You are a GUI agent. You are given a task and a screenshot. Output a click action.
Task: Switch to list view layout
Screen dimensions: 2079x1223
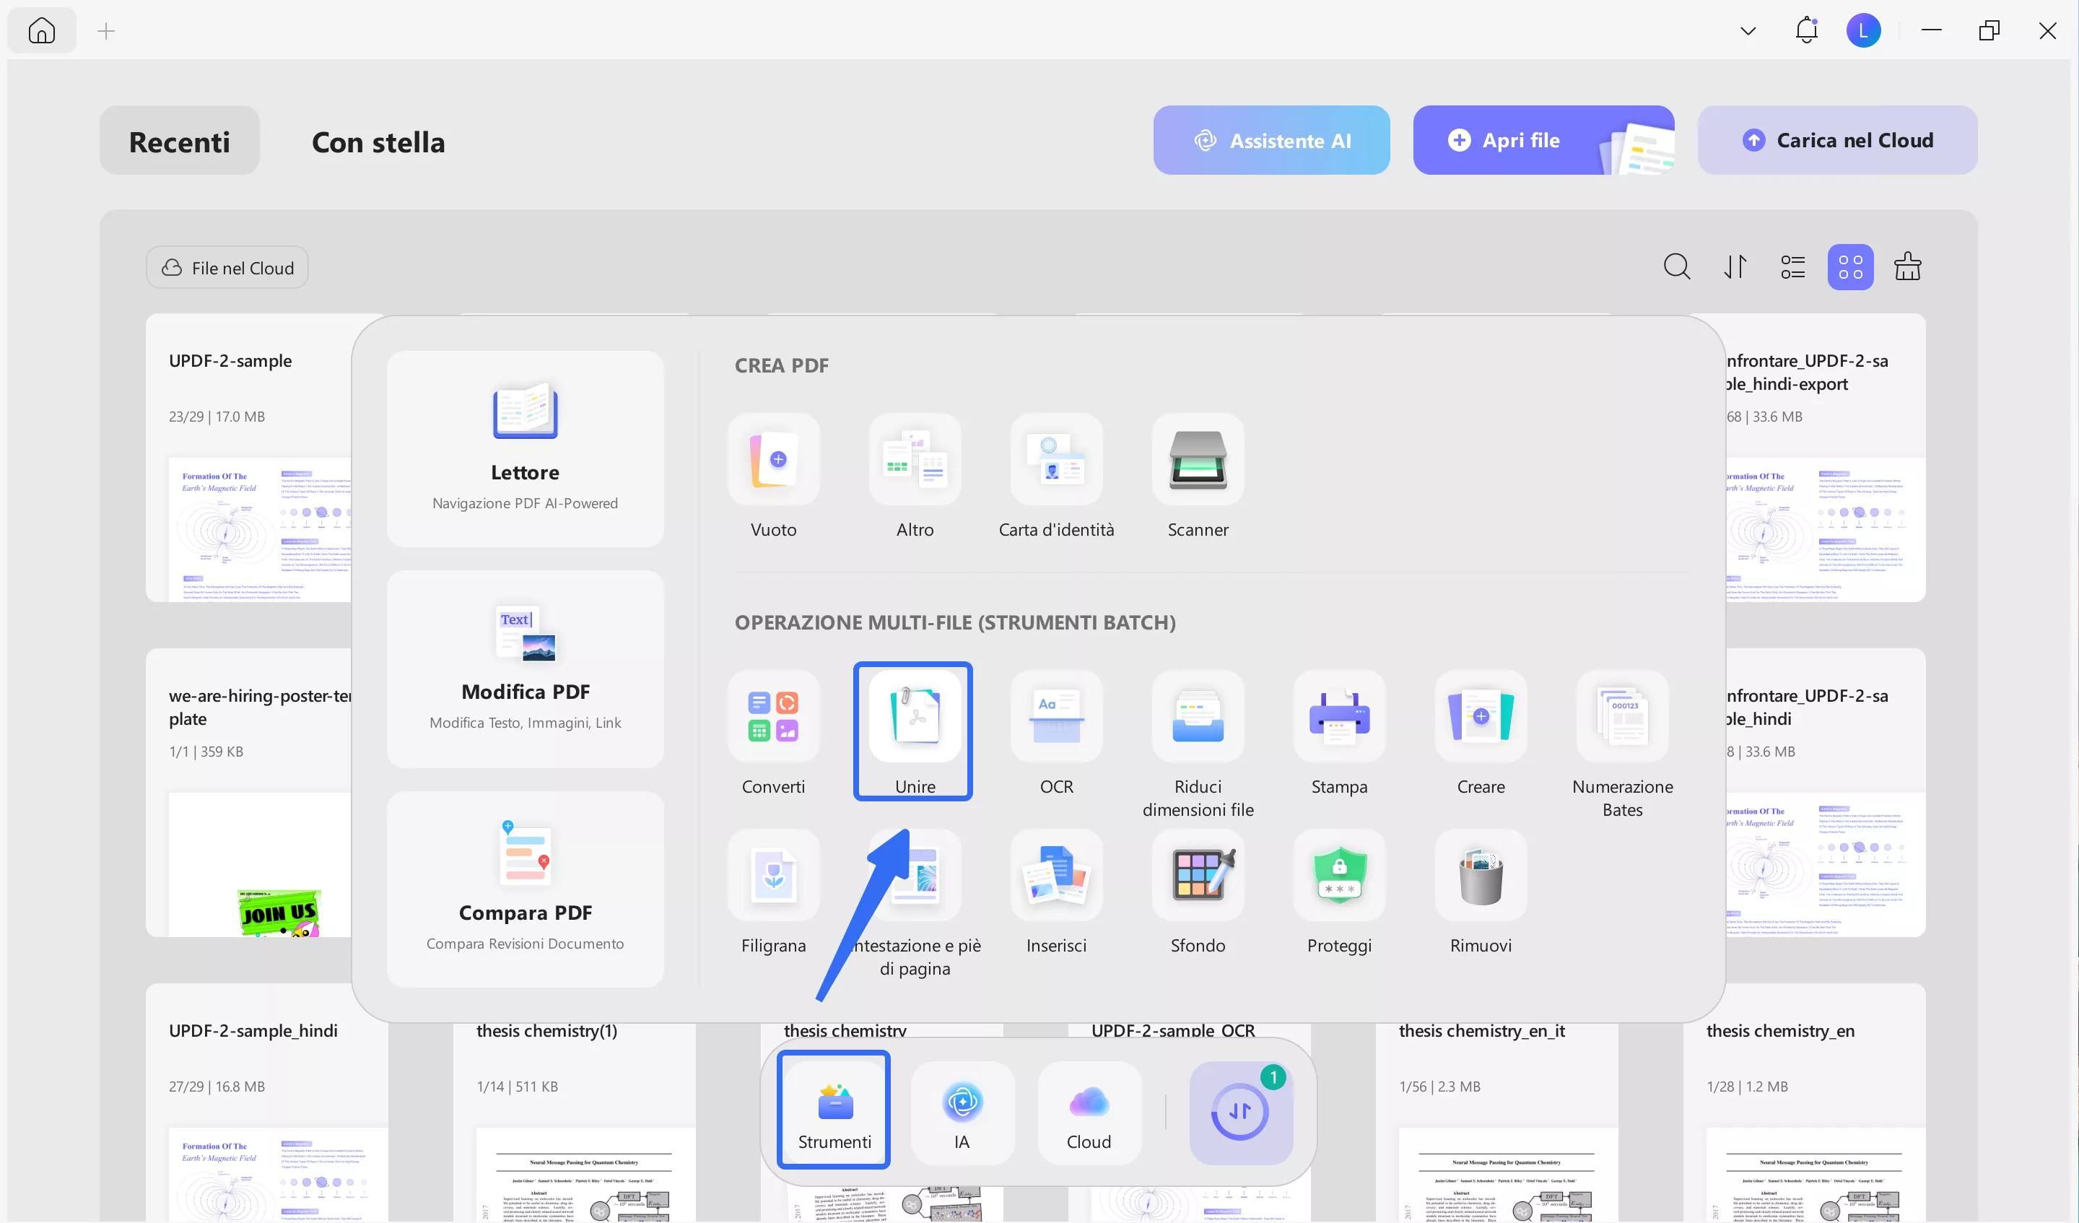click(1792, 267)
